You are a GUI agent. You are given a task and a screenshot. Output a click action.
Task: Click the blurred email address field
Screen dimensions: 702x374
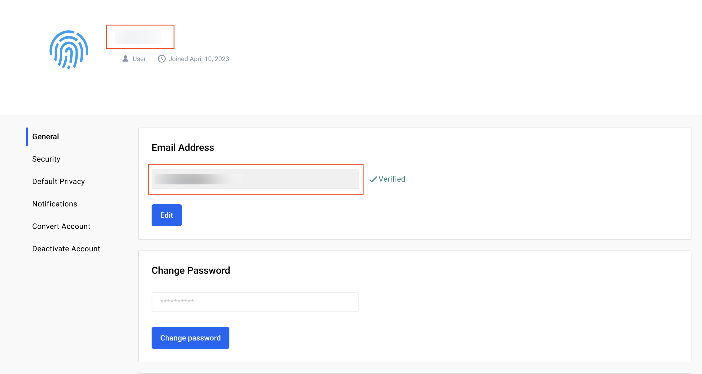click(255, 179)
